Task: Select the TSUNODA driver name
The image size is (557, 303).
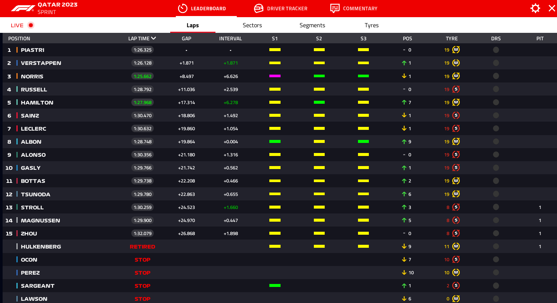Action: 36,194
